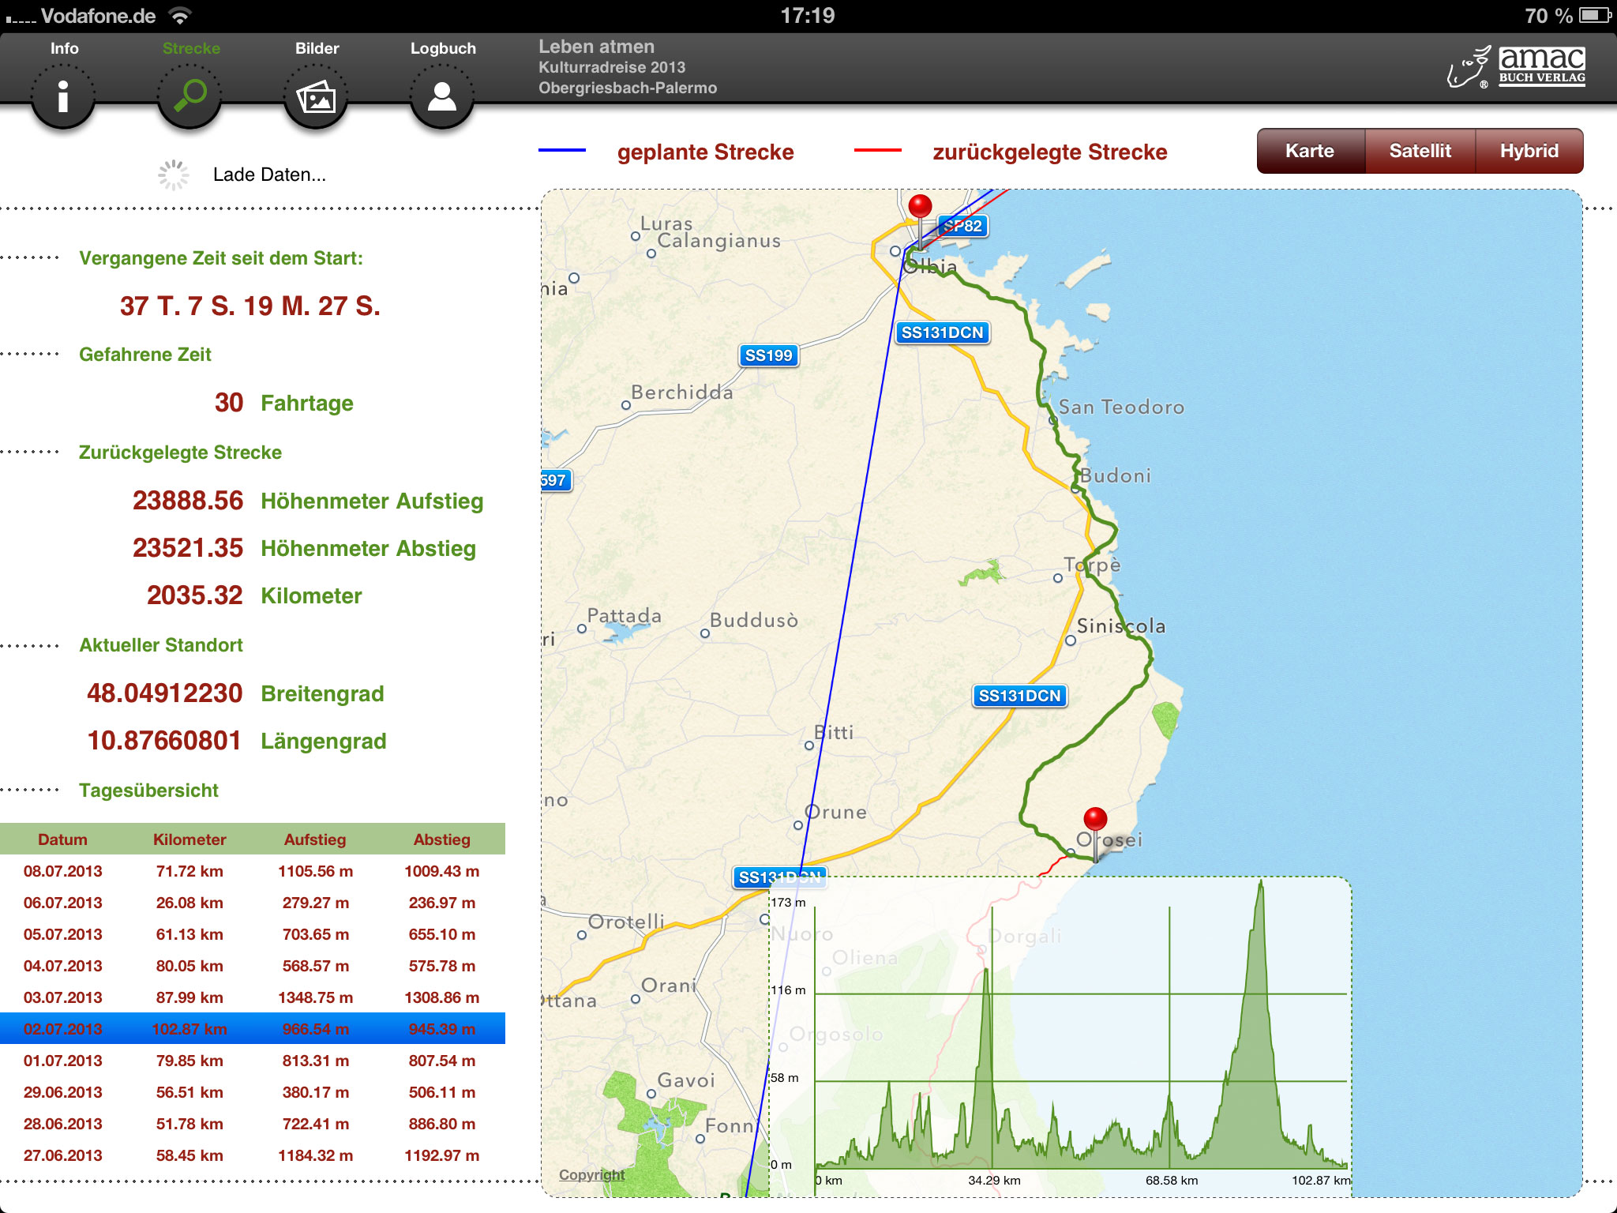Tap the SP82 road shield
Viewport: 1617px width, 1213px height.
pos(962,226)
